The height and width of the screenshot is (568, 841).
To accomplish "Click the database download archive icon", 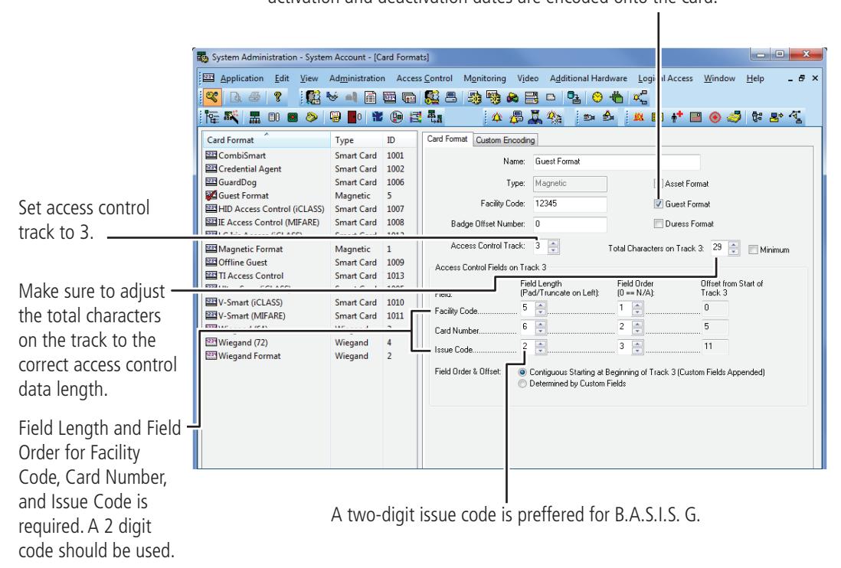I will (574, 97).
